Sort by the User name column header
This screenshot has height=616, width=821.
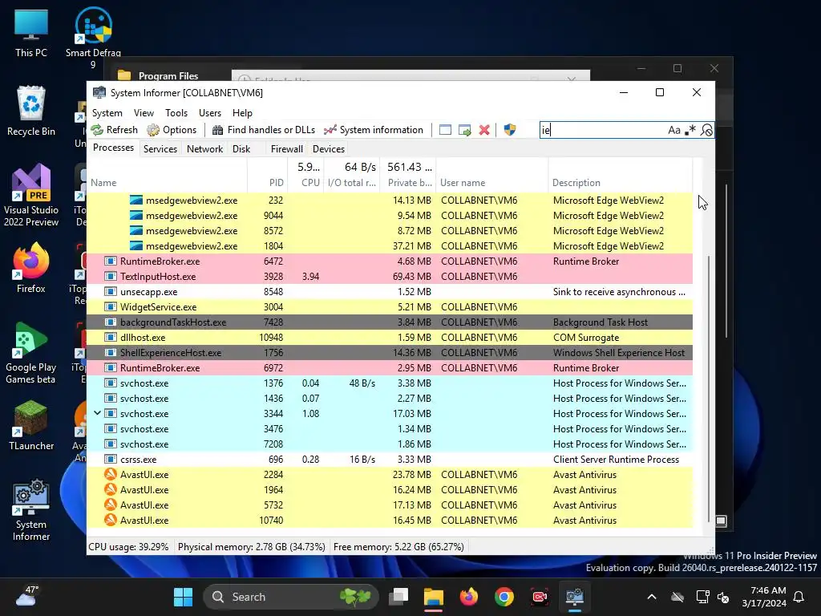pyautogui.click(x=491, y=183)
